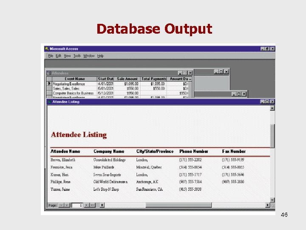The image size is (306, 230).
Task: Minimize the Attendees table window
Action: (x=180, y=73)
